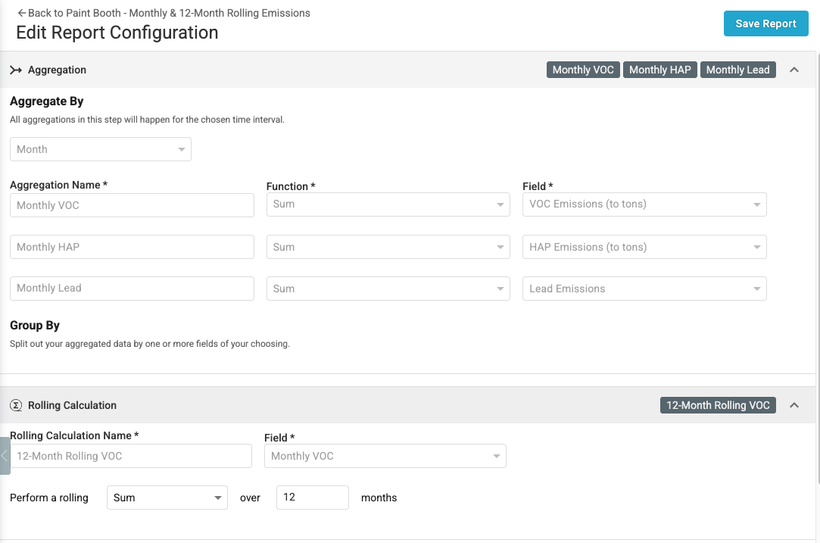820x543 pixels.
Task: Click the Rolling Calculation sigma icon
Action: 16,405
